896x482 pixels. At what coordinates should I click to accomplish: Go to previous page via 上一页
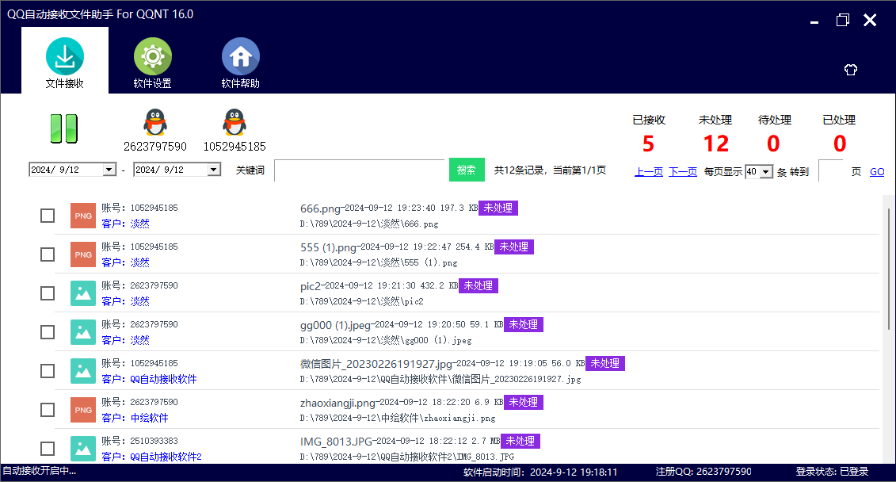pos(649,171)
